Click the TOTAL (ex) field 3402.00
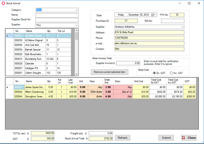204x144 pixels. (x=43, y=133)
